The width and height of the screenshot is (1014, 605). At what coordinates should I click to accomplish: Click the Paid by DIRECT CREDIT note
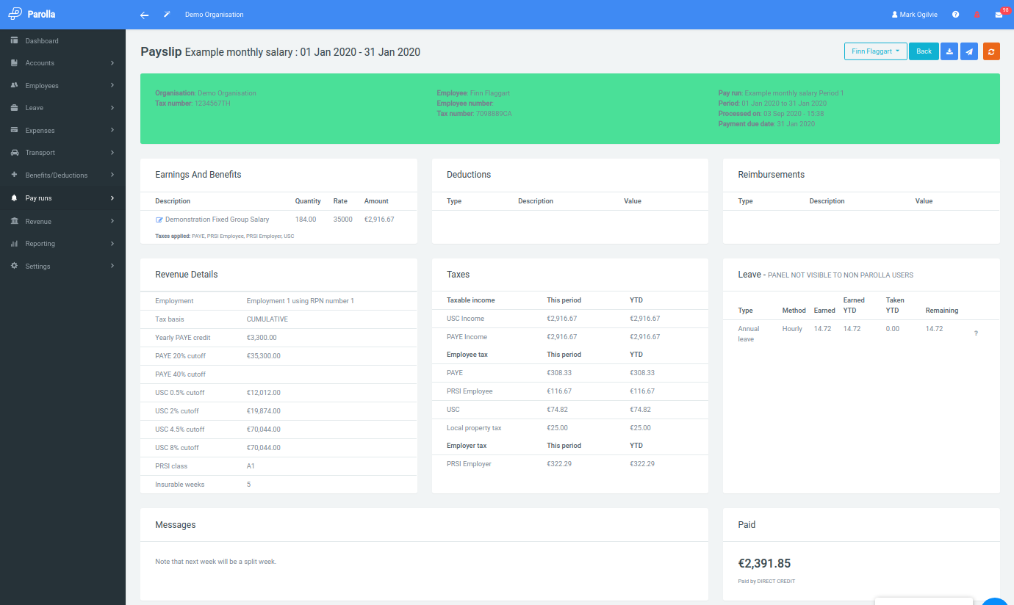pyautogui.click(x=766, y=582)
